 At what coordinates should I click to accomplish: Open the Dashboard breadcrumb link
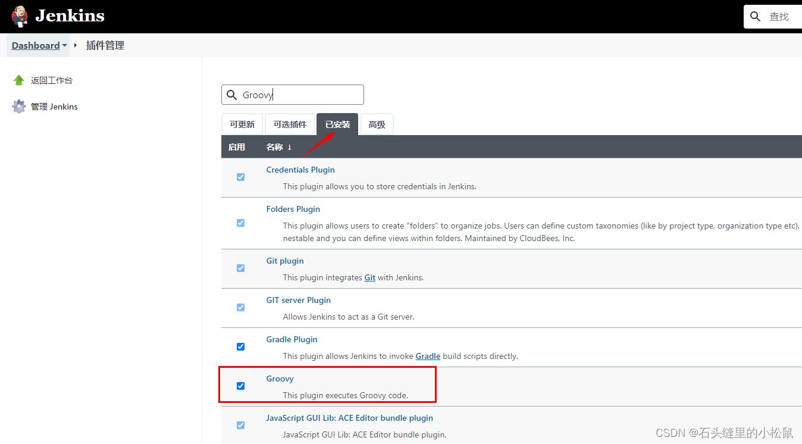[36, 45]
